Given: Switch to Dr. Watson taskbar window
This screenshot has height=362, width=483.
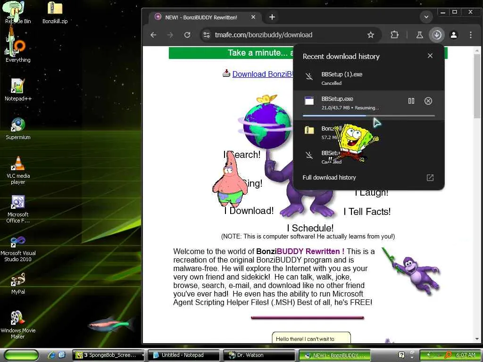Looking at the screenshot, I should point(258,355).
